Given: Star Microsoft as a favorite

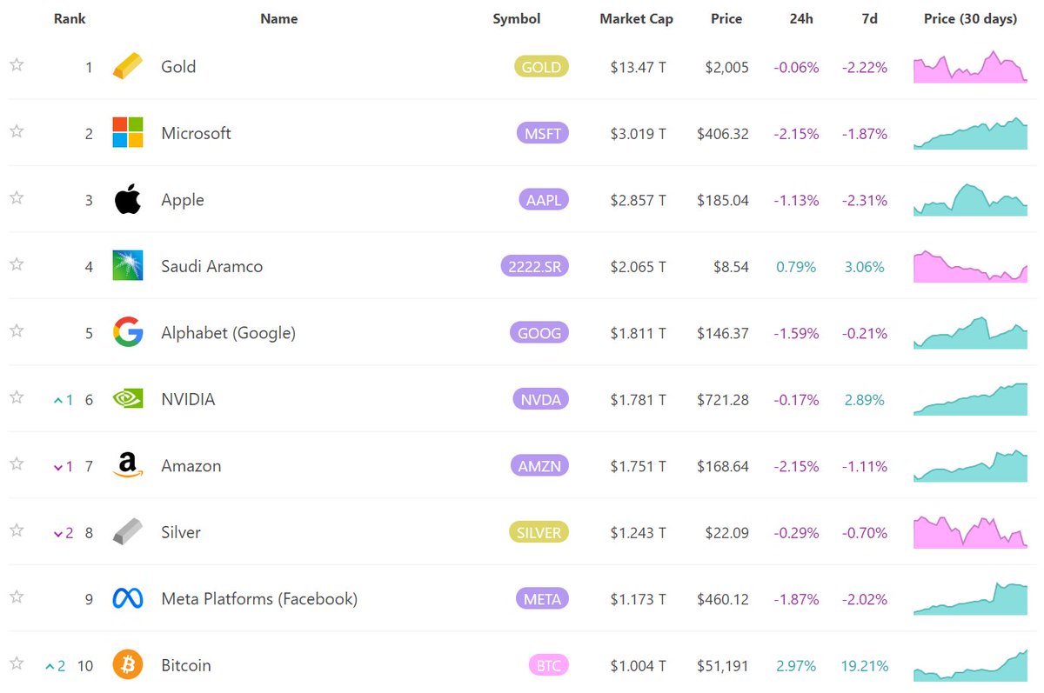Looking at the screenshot, I should coord(17,131).
